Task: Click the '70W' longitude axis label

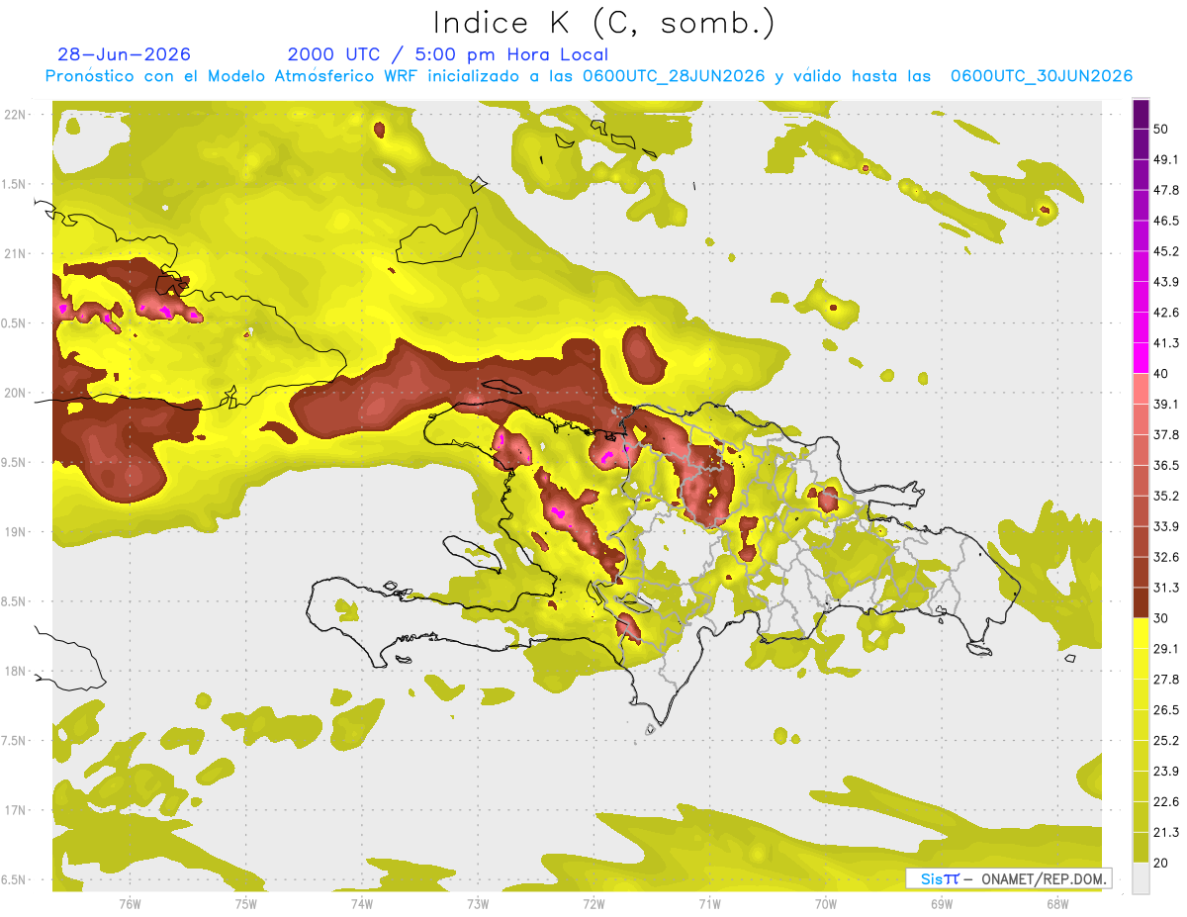Action: (826, 904)
